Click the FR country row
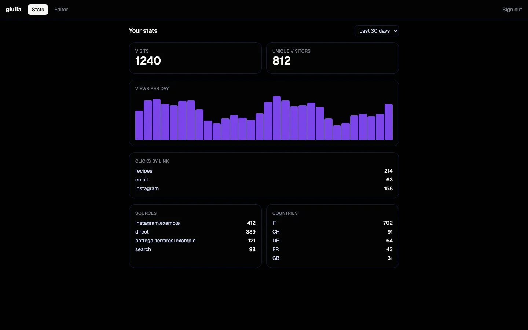 [x=333, y=249]
